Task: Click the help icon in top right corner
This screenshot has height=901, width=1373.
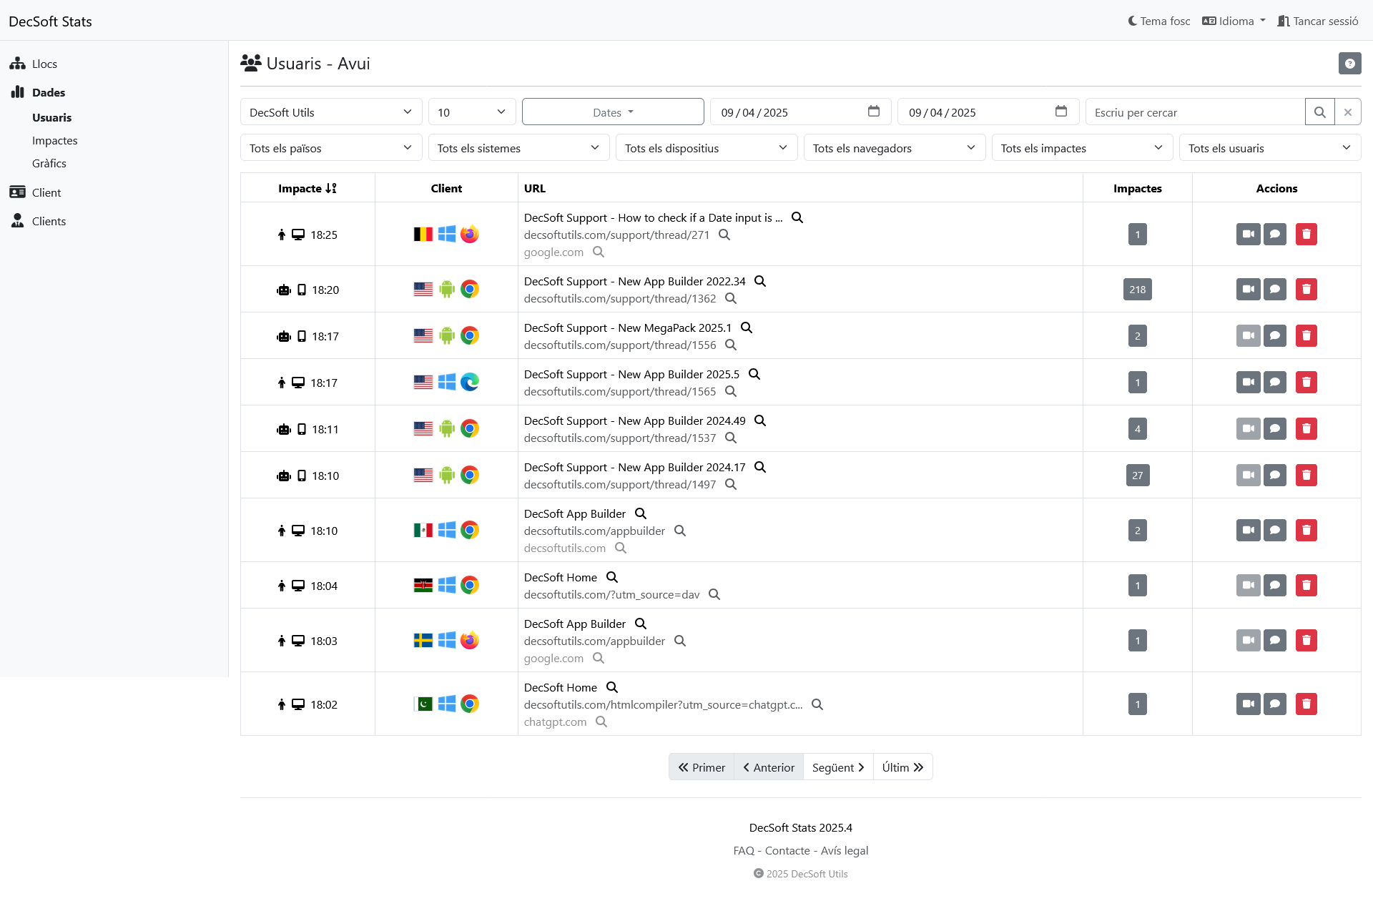Action: point(1350,63)
